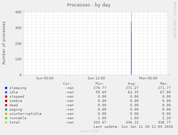This screenshot has height=135, width=178.
Task: Click the 'Min:' column header
Action: (x=100, y=84)
